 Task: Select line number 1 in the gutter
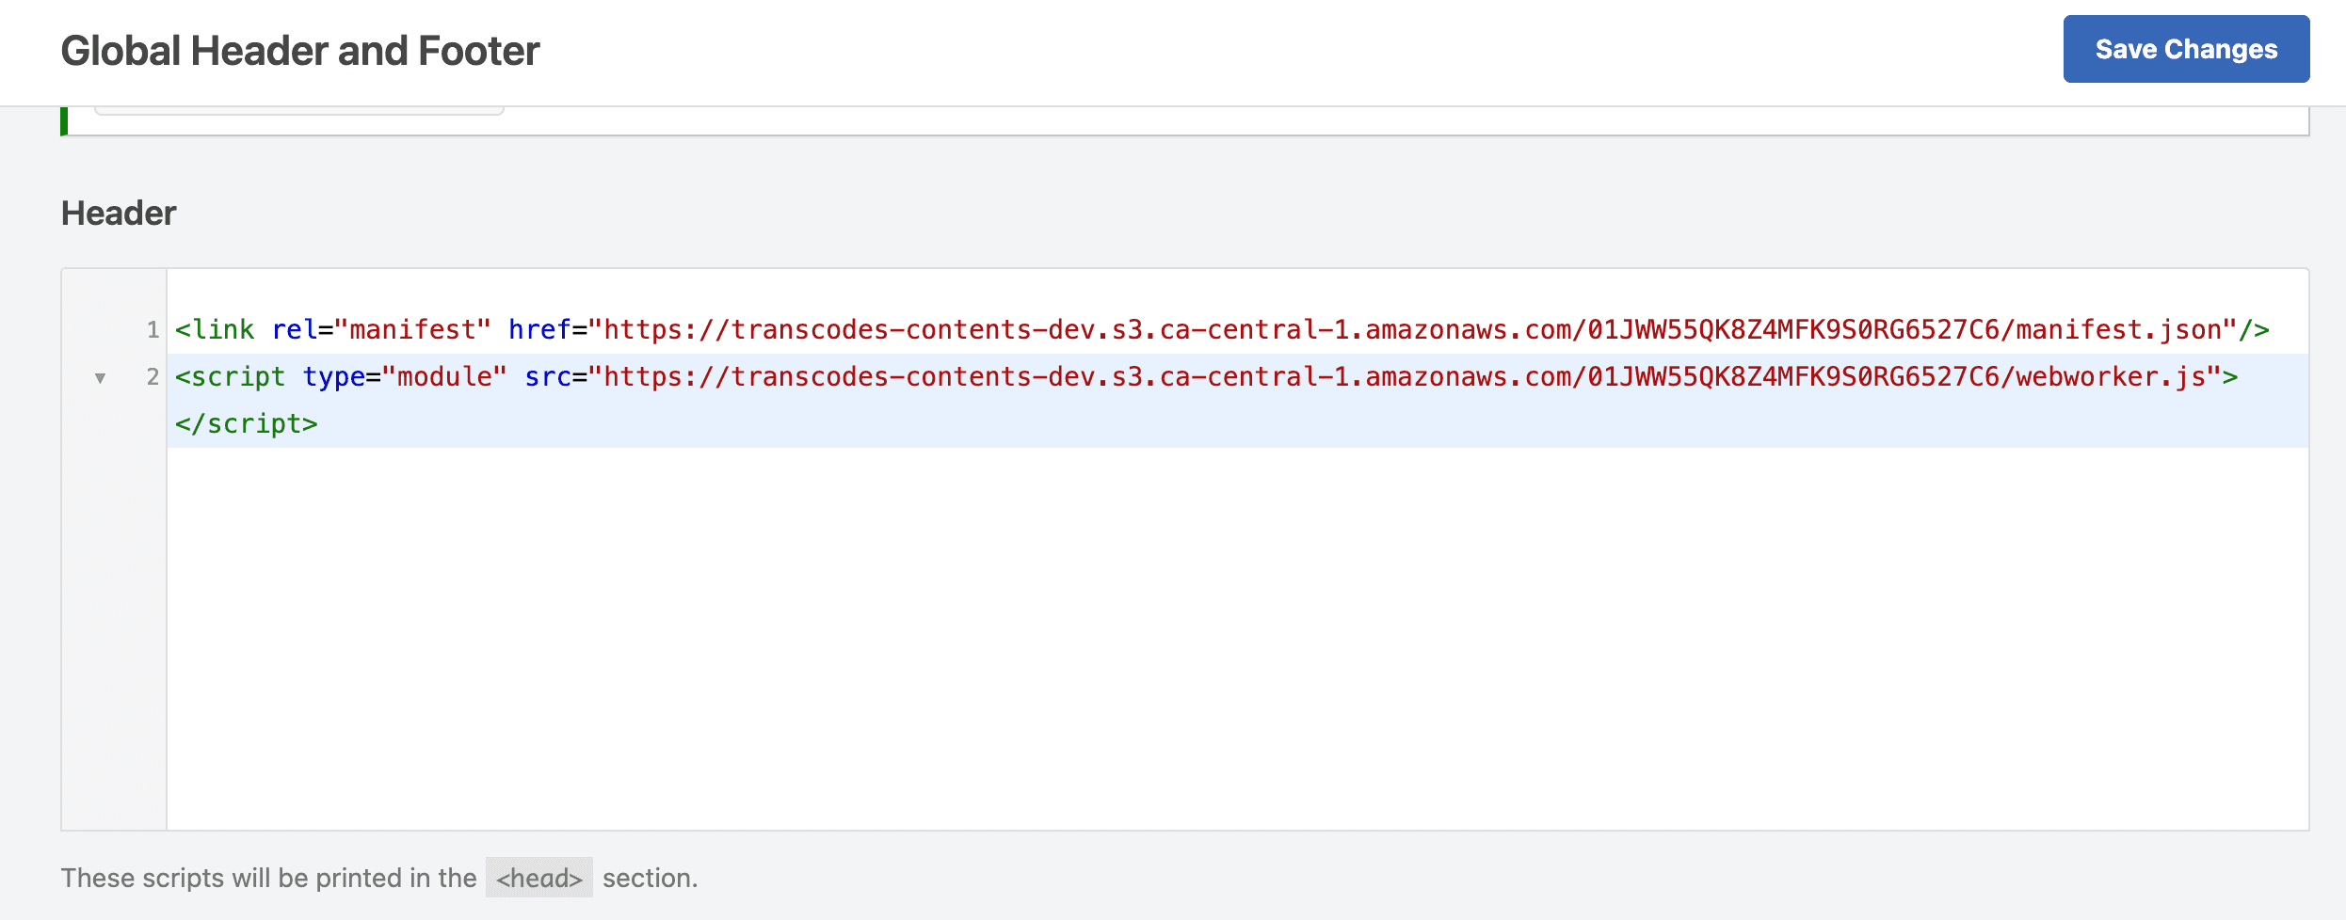tap(153, 329)
